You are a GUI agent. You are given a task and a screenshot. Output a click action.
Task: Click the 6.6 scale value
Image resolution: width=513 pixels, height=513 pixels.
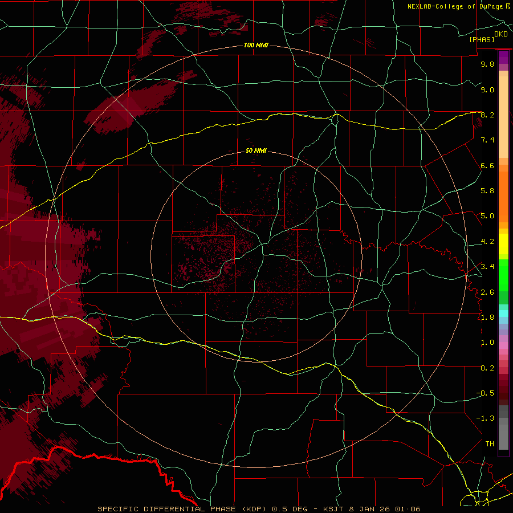tap(487, 165)
